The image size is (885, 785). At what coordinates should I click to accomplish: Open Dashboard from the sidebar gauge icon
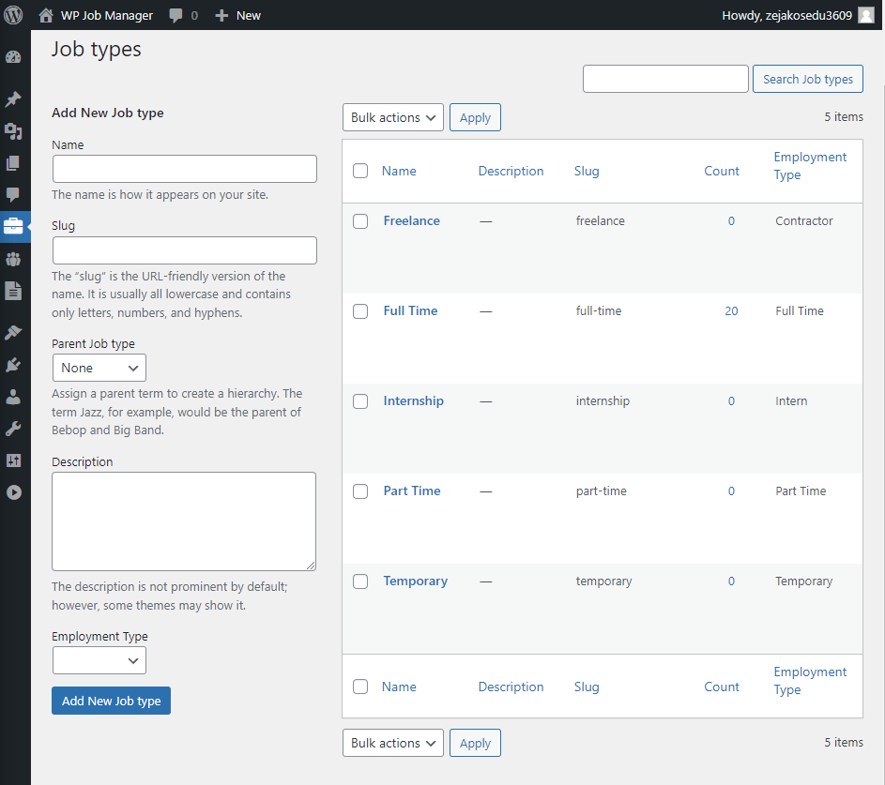coord(13,57)
